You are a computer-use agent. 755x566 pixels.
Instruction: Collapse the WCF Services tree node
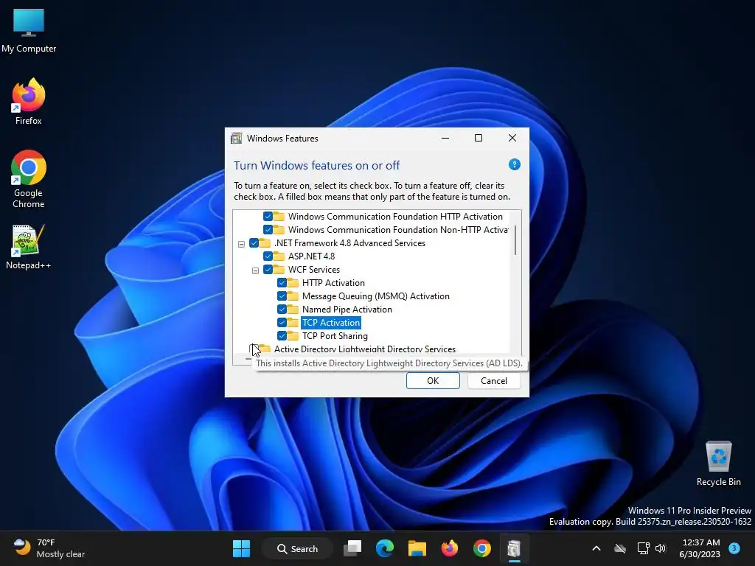[x=255, y=270]
